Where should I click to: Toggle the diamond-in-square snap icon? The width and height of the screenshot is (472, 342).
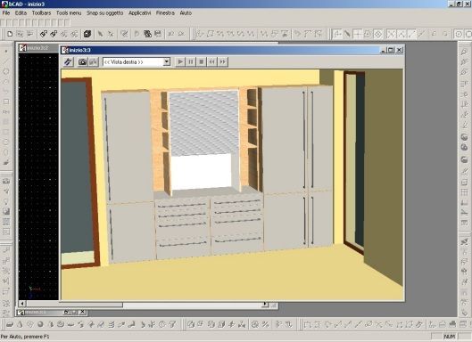(378, 34)
